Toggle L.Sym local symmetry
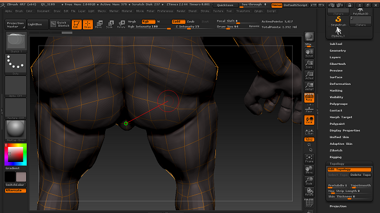Screen dimensions: 380x213 point(309,131)
